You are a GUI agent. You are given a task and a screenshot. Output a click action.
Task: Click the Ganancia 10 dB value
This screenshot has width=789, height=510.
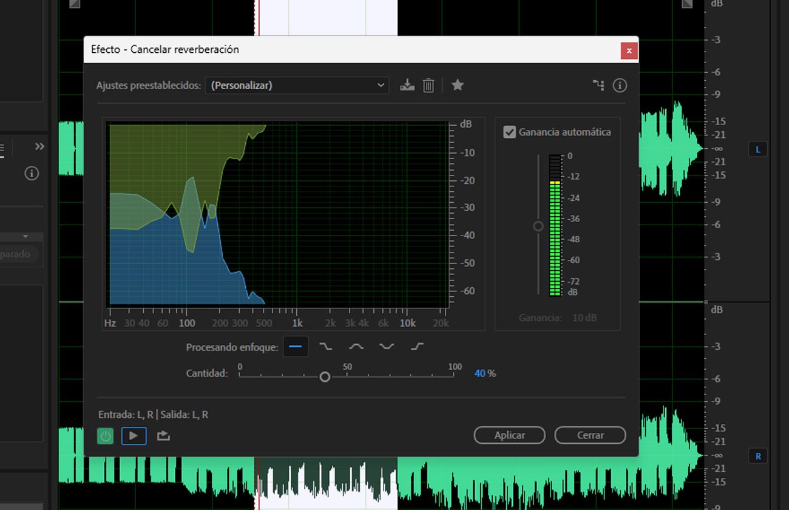pos(584,318)
